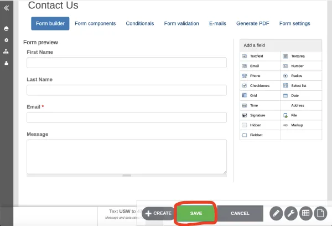Click the Contact Us page title

click(x=53, y=5)
